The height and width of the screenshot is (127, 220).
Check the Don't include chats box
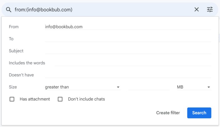[60, 99]
